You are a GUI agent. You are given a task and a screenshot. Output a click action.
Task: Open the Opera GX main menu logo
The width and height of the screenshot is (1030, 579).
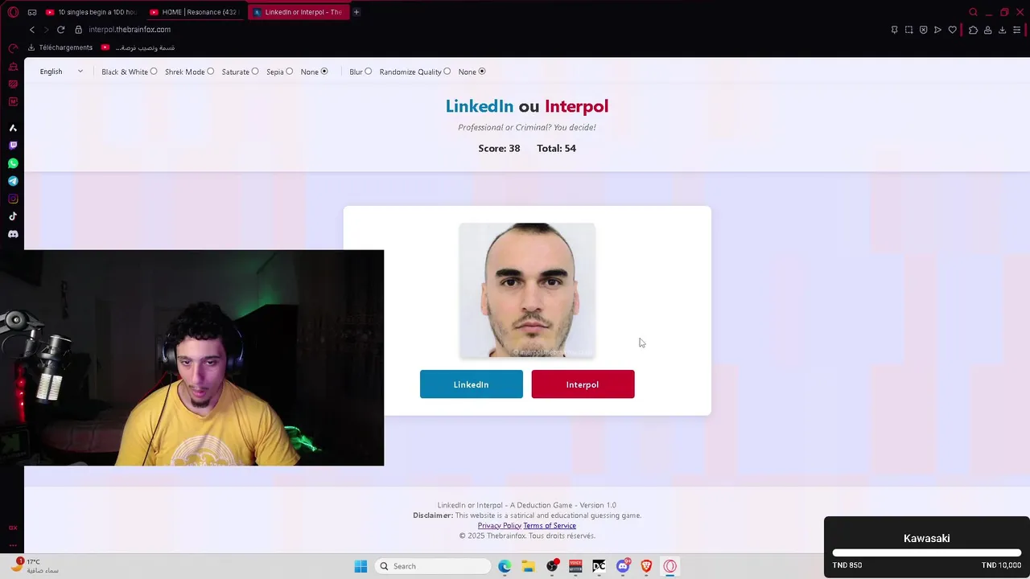(13, 12)
